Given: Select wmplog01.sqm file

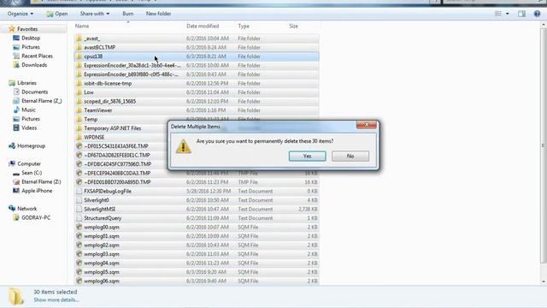Looking at the screenshot, I should [x=102, y=236].
